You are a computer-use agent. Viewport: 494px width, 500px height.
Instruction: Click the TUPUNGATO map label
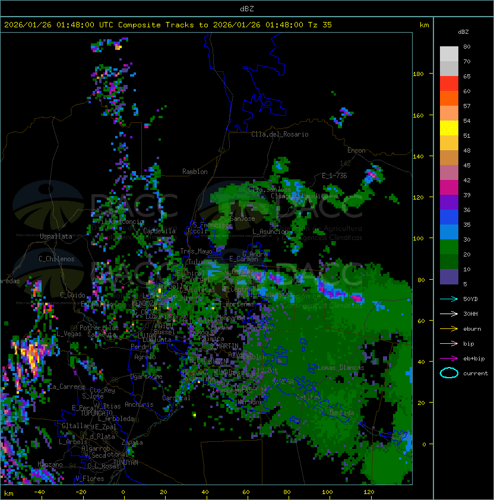[x=96, y=413]
